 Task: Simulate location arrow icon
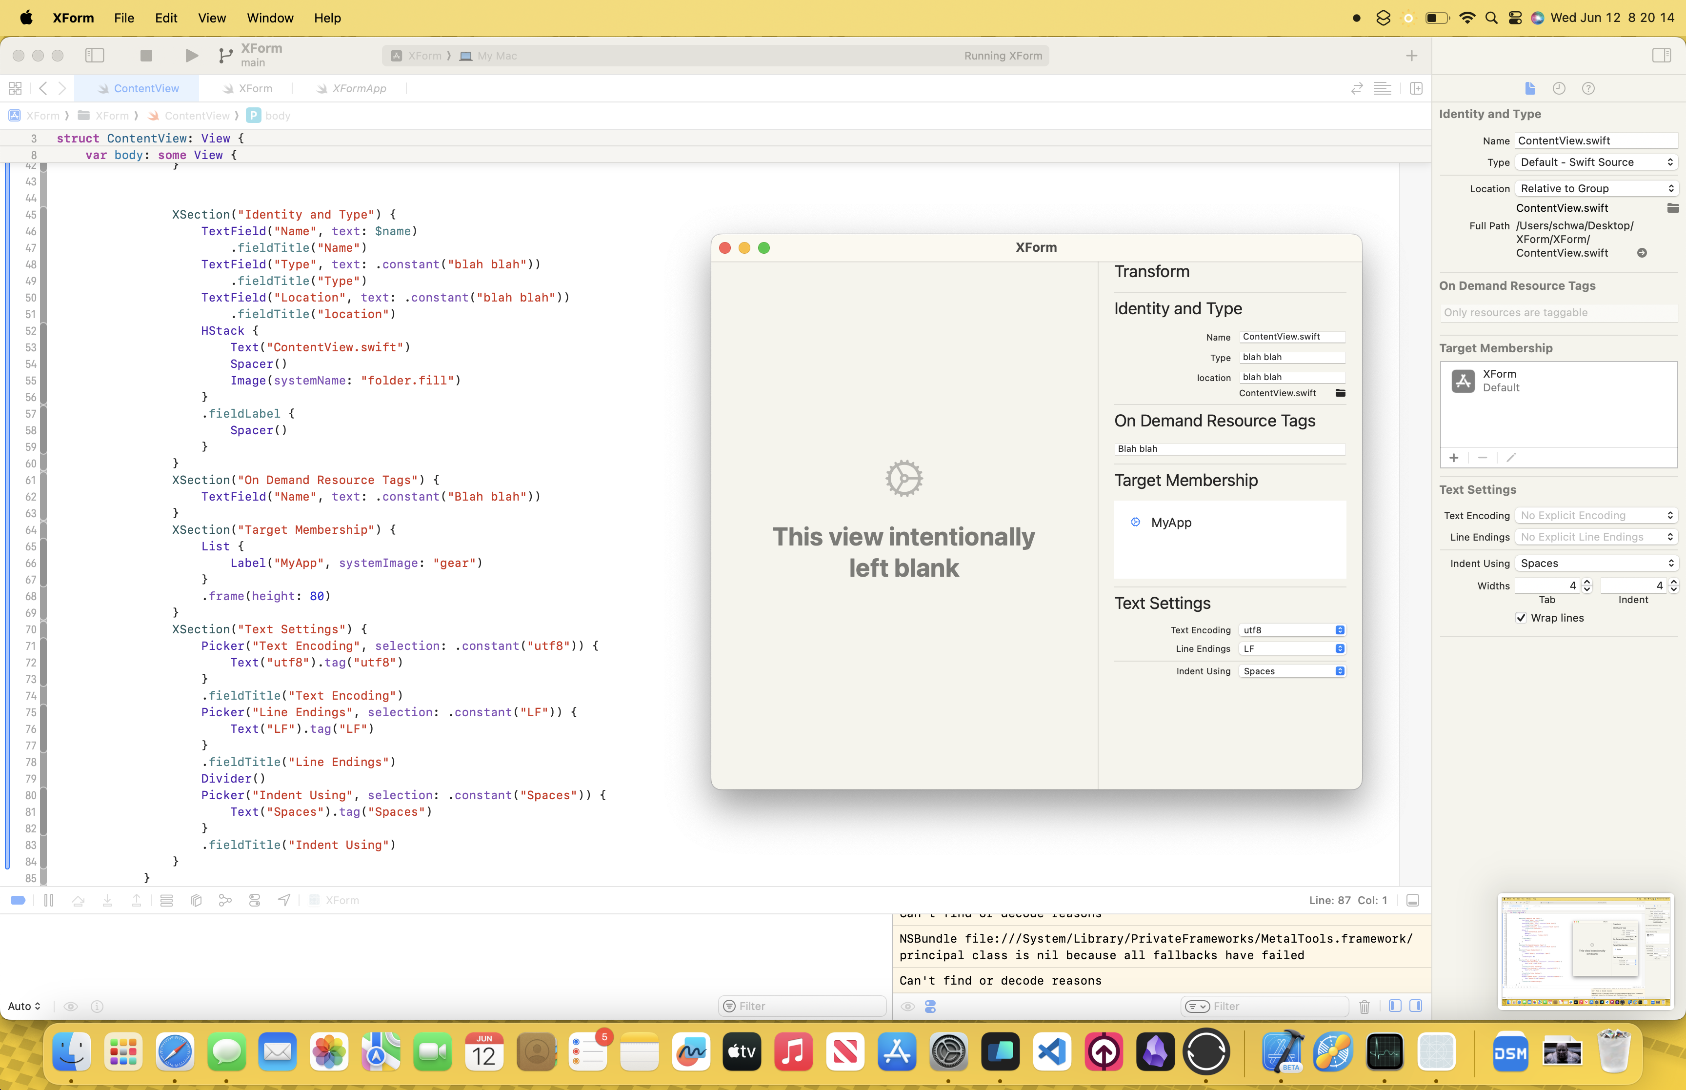coord(284,900)
